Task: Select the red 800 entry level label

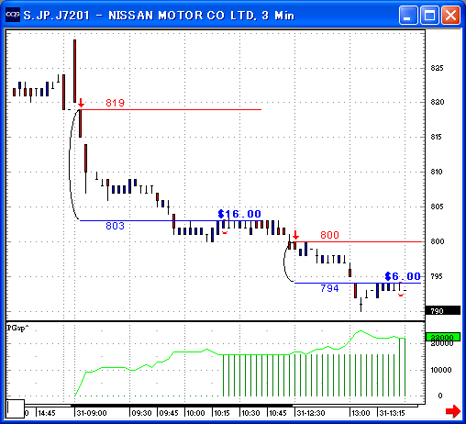Action: click(x=329, y=235)
